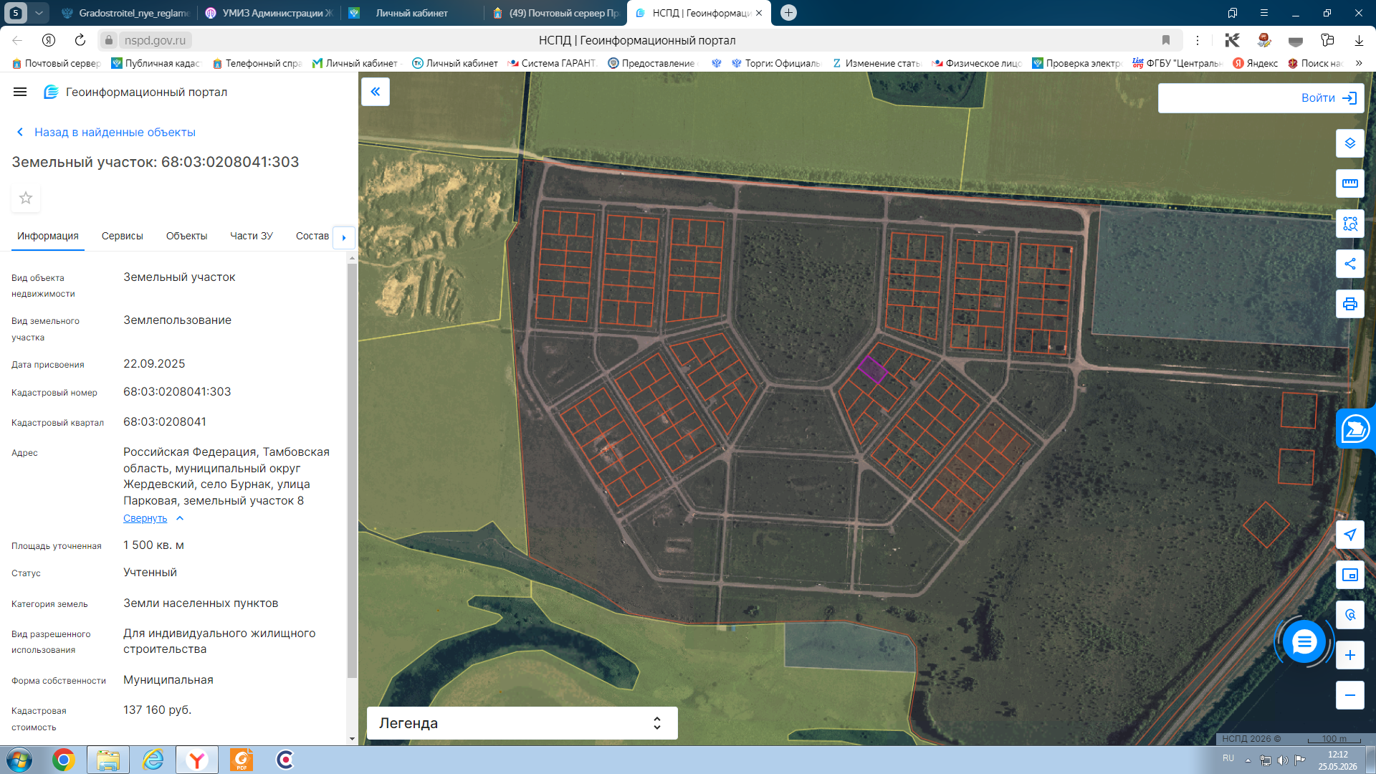Image resolution: width=1376 pixels, height=774 pixels.
Task: Click the Свернуть link under the address
Action: pos(145,518)
